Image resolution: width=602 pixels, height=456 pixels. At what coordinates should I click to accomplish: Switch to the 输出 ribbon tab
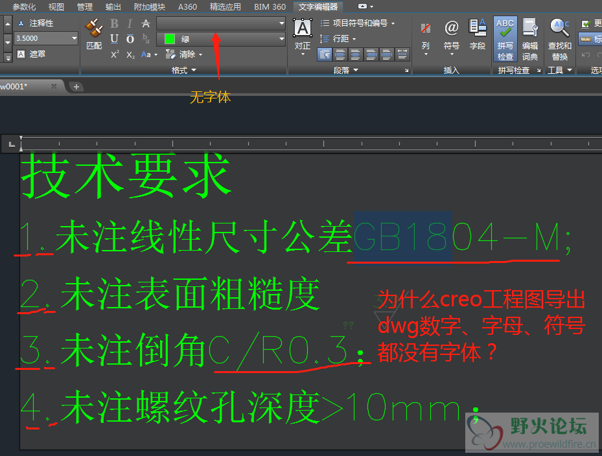(113, 7)
